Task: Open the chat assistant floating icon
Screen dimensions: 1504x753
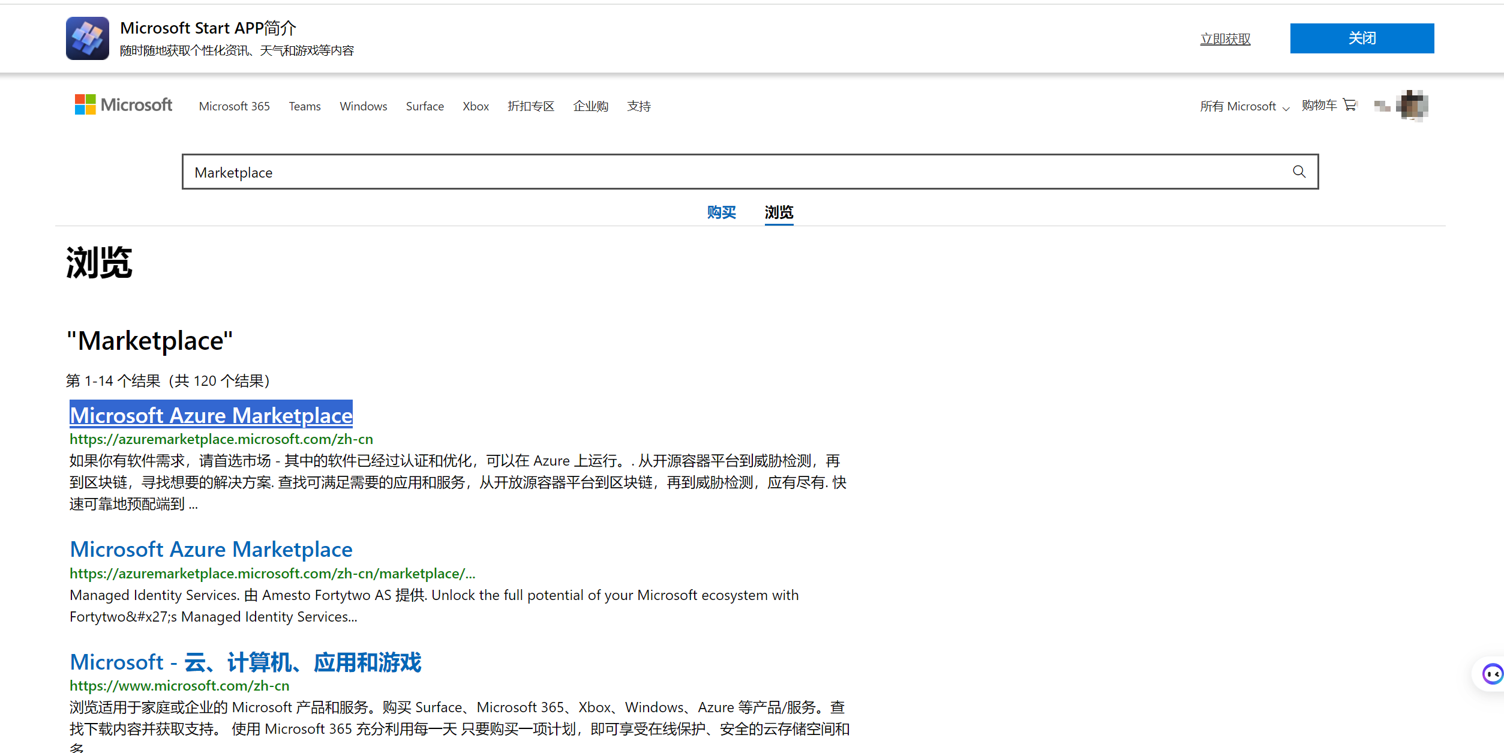Action: click(x=1492, y=674)
